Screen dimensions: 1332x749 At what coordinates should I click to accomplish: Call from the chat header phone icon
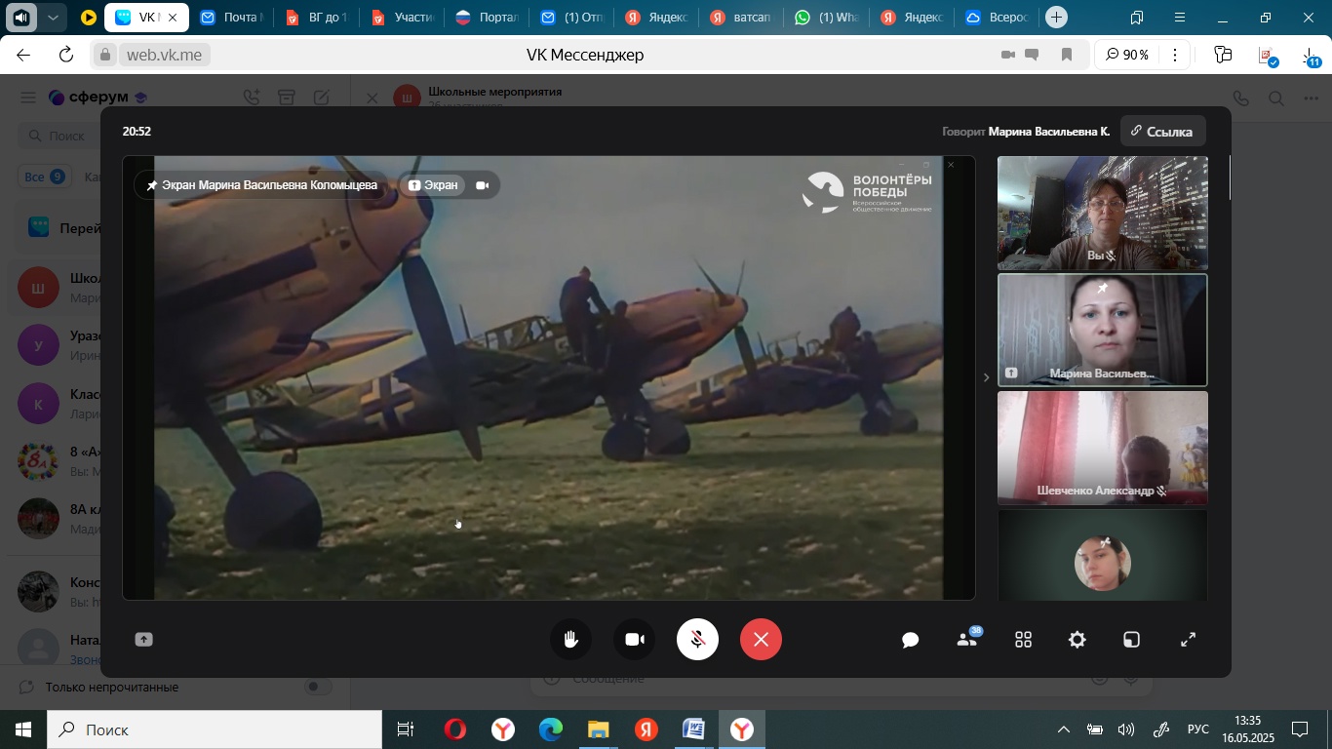1241,99
